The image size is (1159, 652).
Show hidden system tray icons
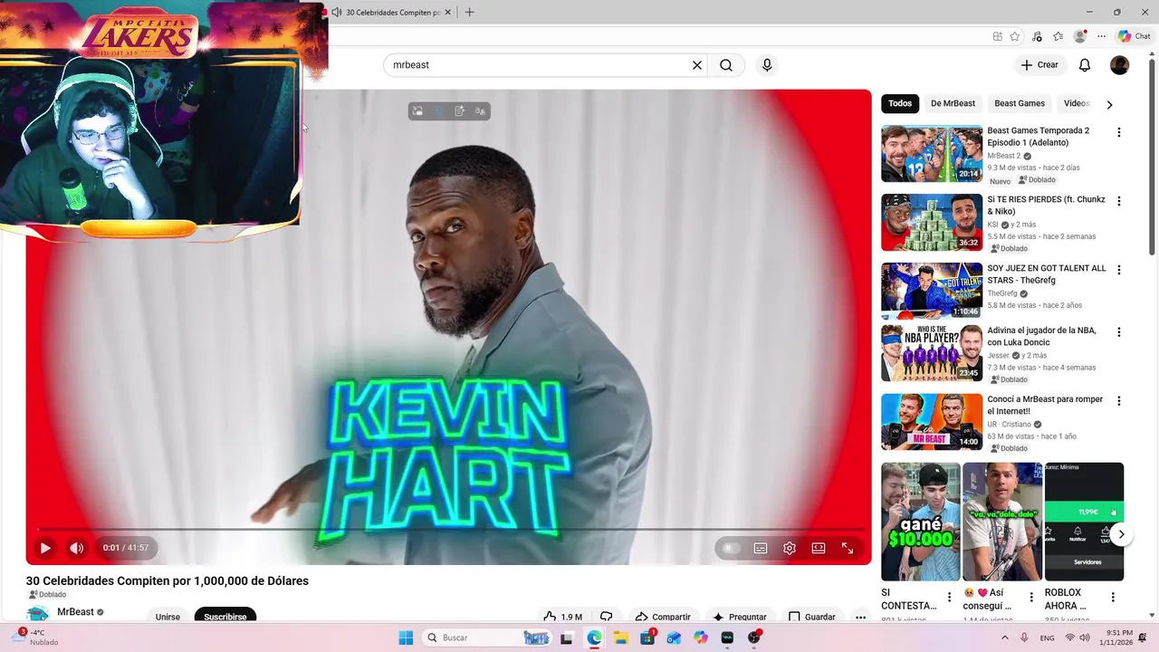1004,638
